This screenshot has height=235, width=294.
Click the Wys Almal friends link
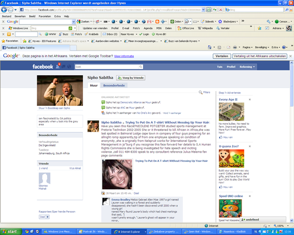click(75, 168)
